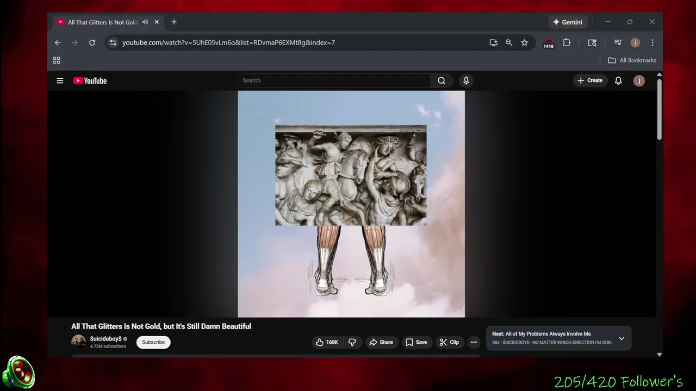Go forward in Chrome

(x=75, y=42)
